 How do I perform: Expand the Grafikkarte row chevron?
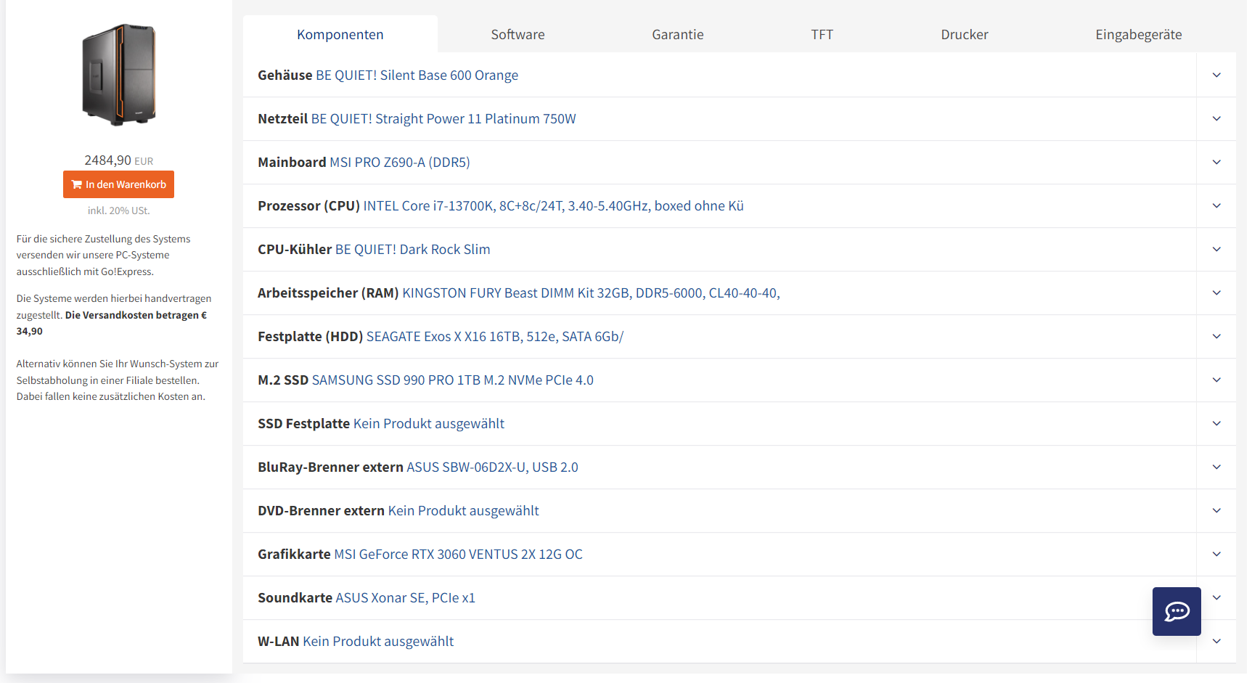[x=1216, y=554]
